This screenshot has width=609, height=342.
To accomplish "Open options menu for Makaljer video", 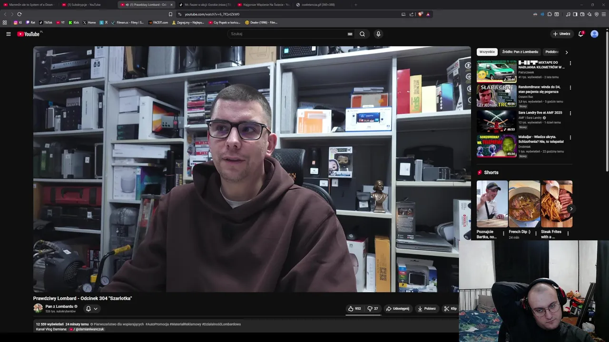I will tap(570, 138).
